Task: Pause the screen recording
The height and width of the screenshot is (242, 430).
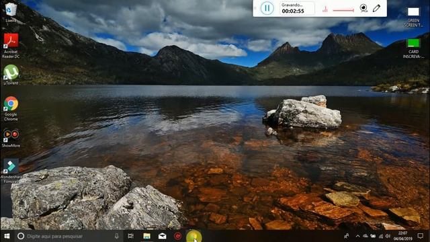Action: 267,8
